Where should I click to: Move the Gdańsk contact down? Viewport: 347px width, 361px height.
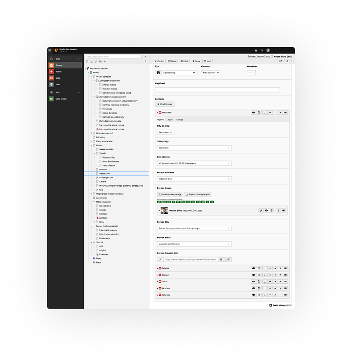tap(281, 268)
